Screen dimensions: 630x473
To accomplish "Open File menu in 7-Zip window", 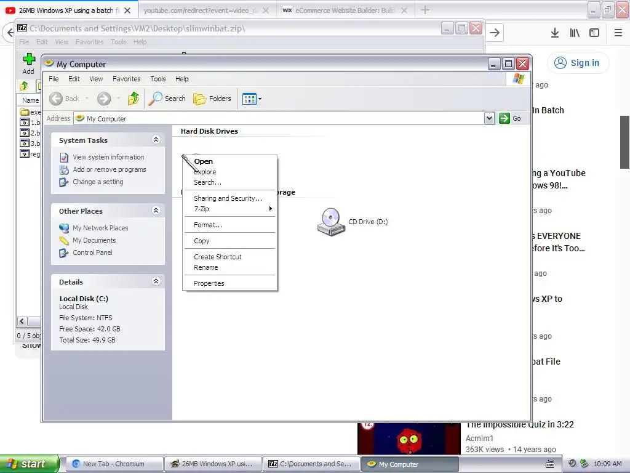I will pyautogui.click(x=24, y=42).
